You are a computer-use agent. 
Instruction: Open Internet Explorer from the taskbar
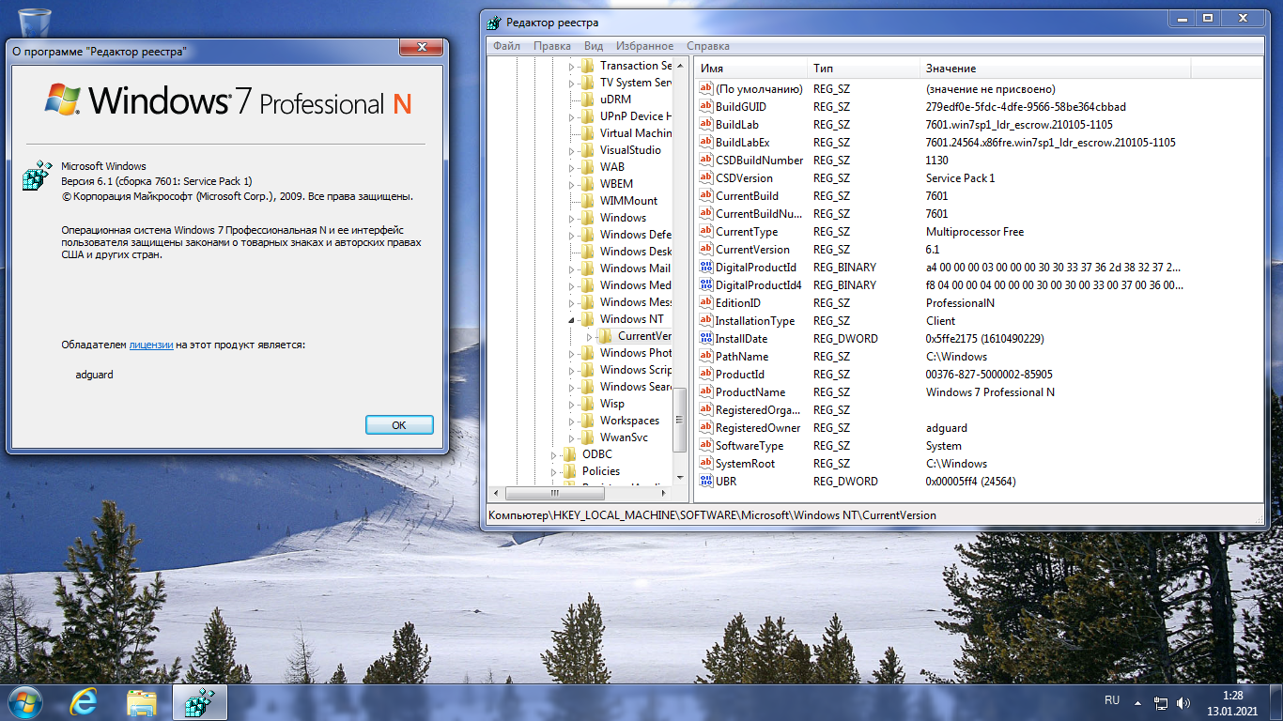coord(84,701)
